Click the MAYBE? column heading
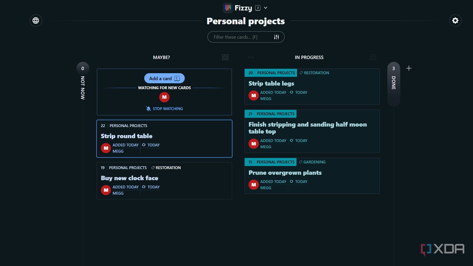 (161, 57)
